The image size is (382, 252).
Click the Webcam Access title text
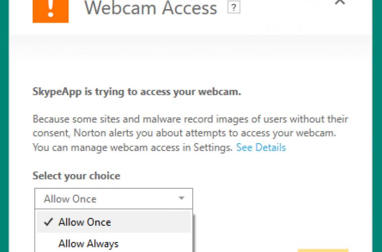pyautogui.click(x=150, y=8)
